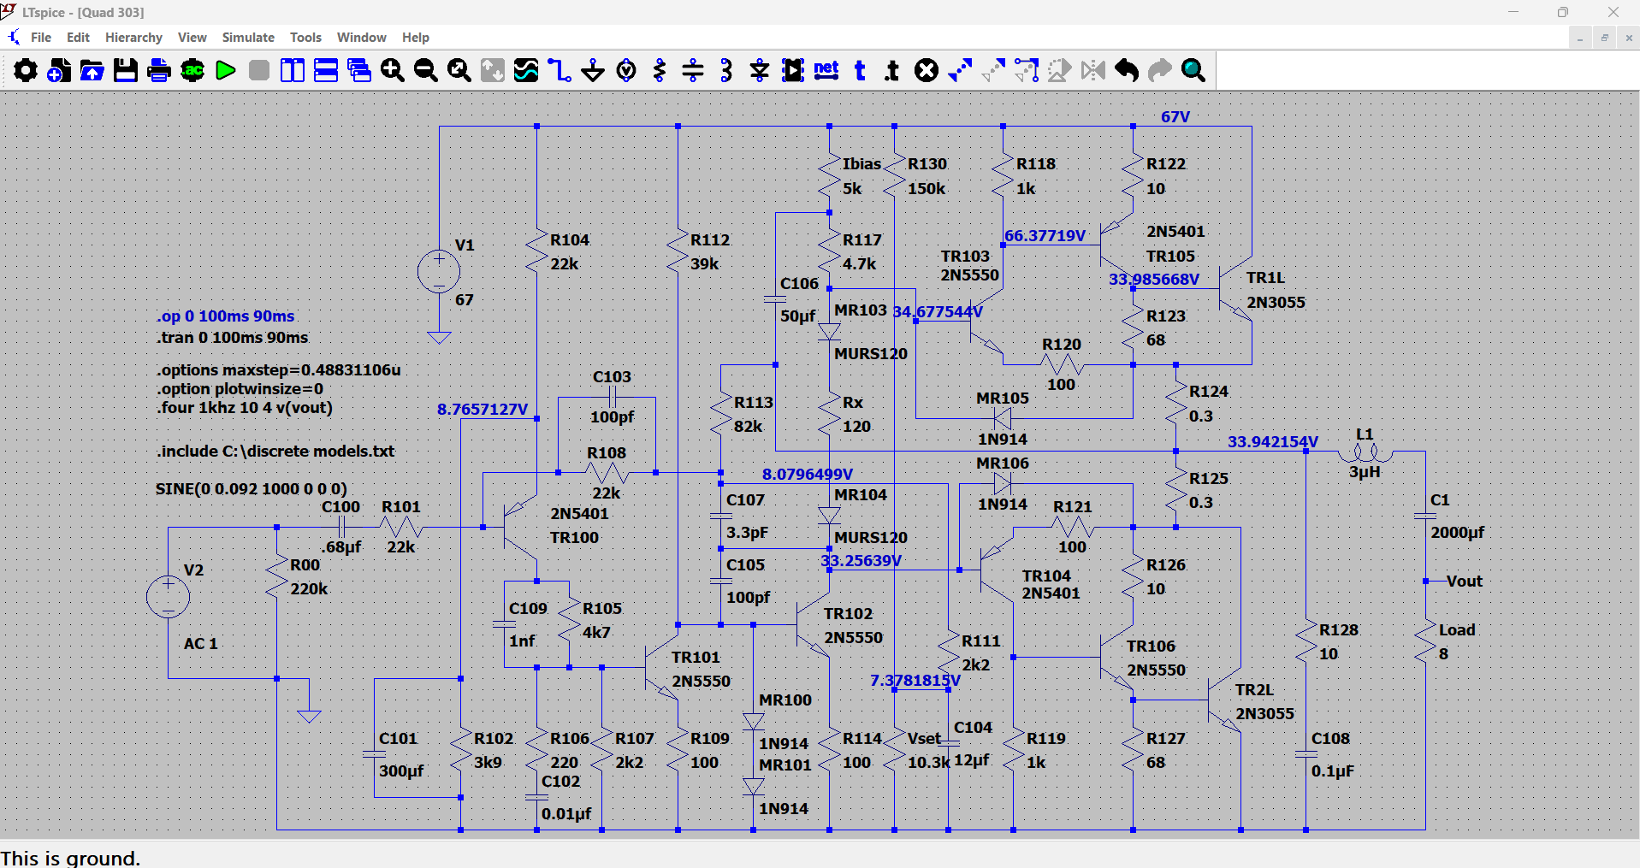
Task: Create a new schematic file
Action: pyautogui.click(x=59, y=70)
